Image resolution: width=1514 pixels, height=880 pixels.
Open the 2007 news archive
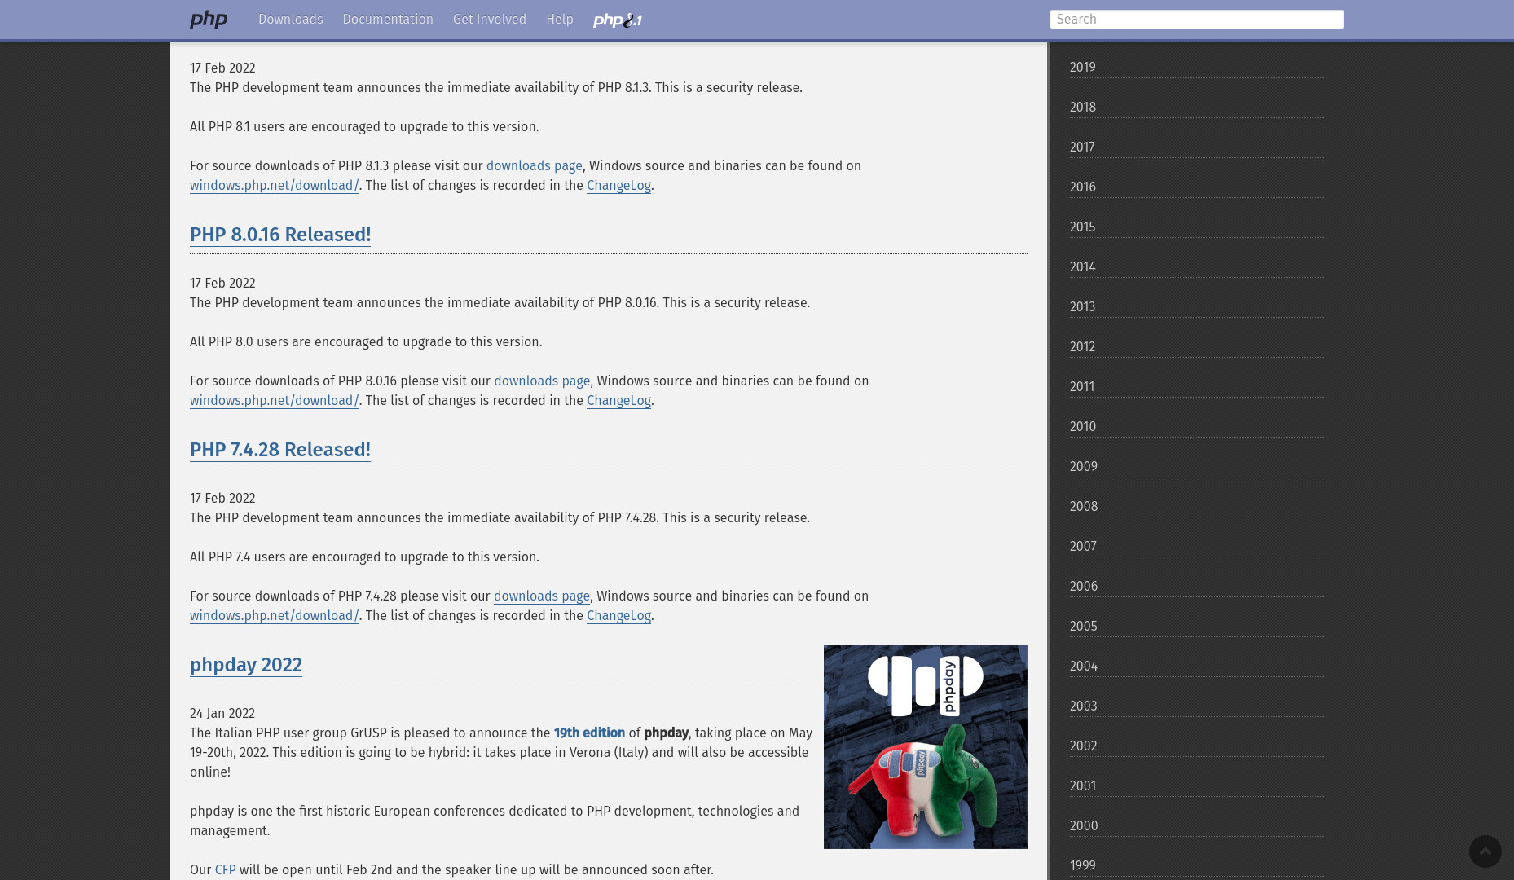coord(1197,547)
